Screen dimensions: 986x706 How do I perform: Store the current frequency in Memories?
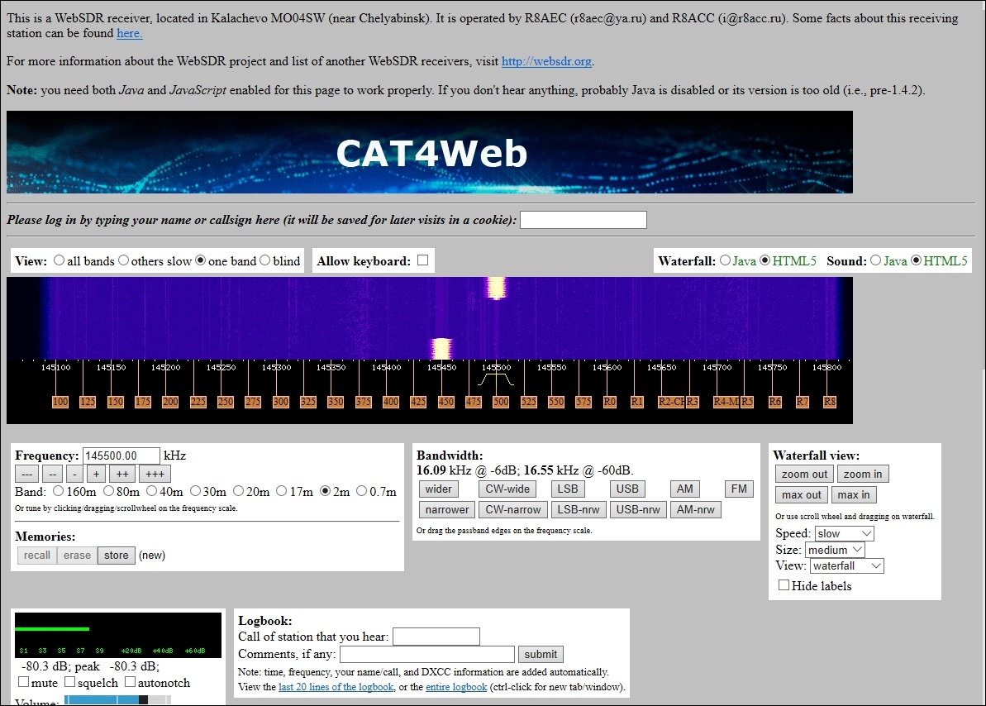tap(117, 555)
